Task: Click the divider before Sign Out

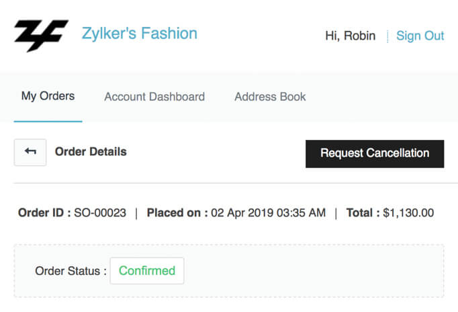Action: pyautogui.click(x=387, y=36)
